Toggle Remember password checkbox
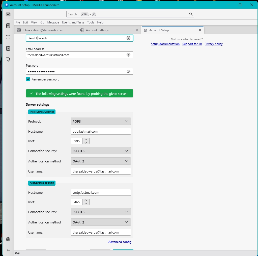The height and width of the screenshot is (256, 258). [x=28, y=79]
